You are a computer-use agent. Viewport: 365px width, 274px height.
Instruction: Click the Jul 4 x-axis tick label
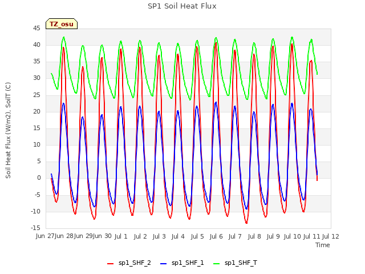178,236
